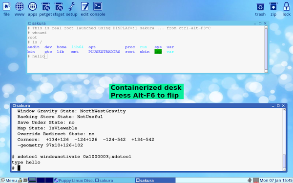Click the 'home' directory in ls output
Screen dimensions: 293x183
(62, 47)
